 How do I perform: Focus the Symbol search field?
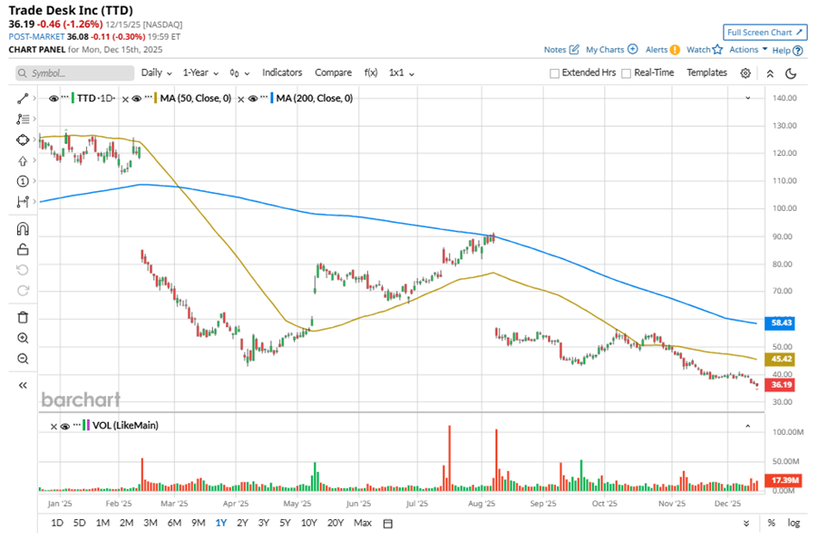pyautogui.click(x=74, y=73)
